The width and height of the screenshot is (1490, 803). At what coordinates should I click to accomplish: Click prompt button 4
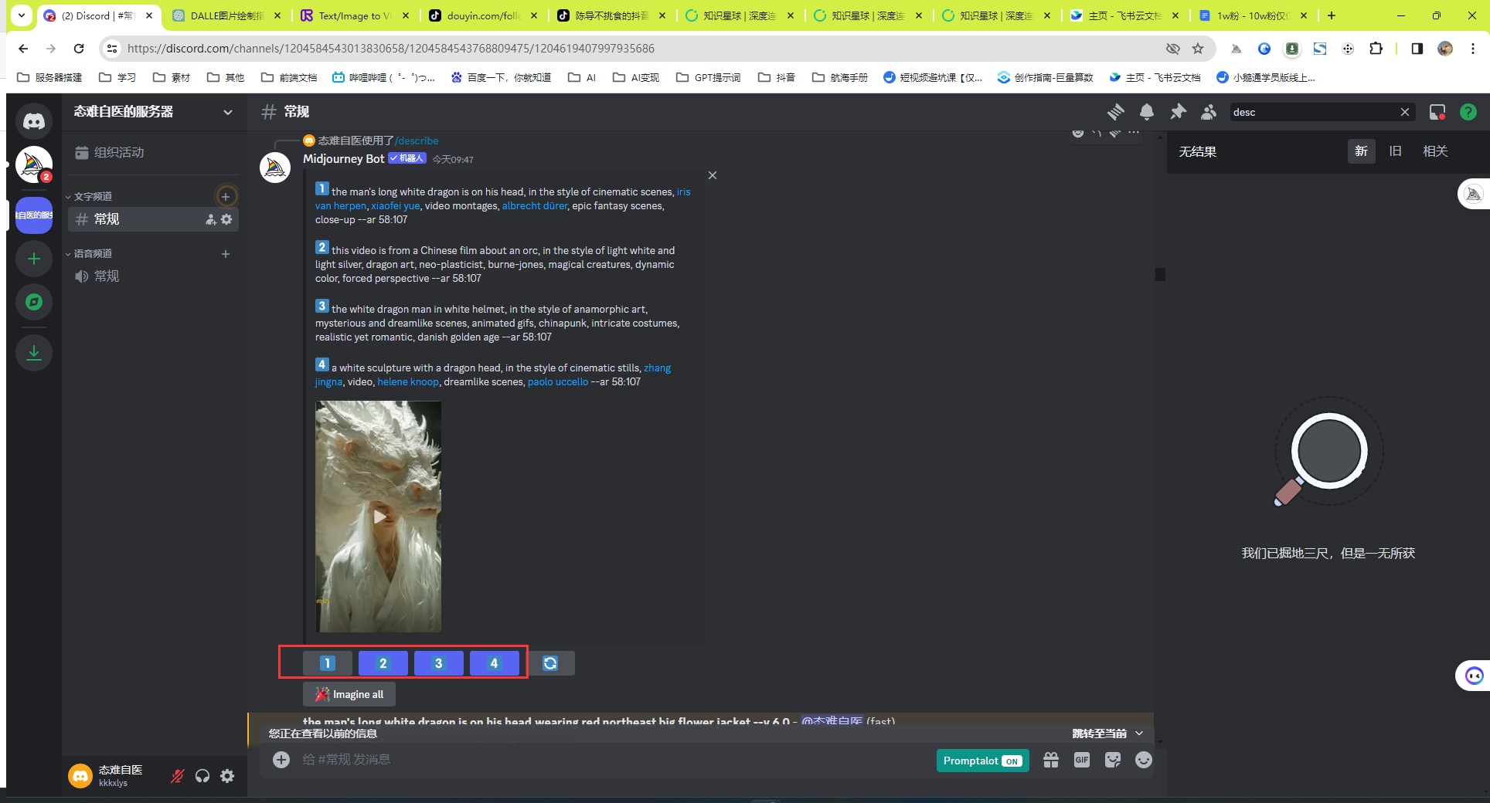tap(494, 663)
